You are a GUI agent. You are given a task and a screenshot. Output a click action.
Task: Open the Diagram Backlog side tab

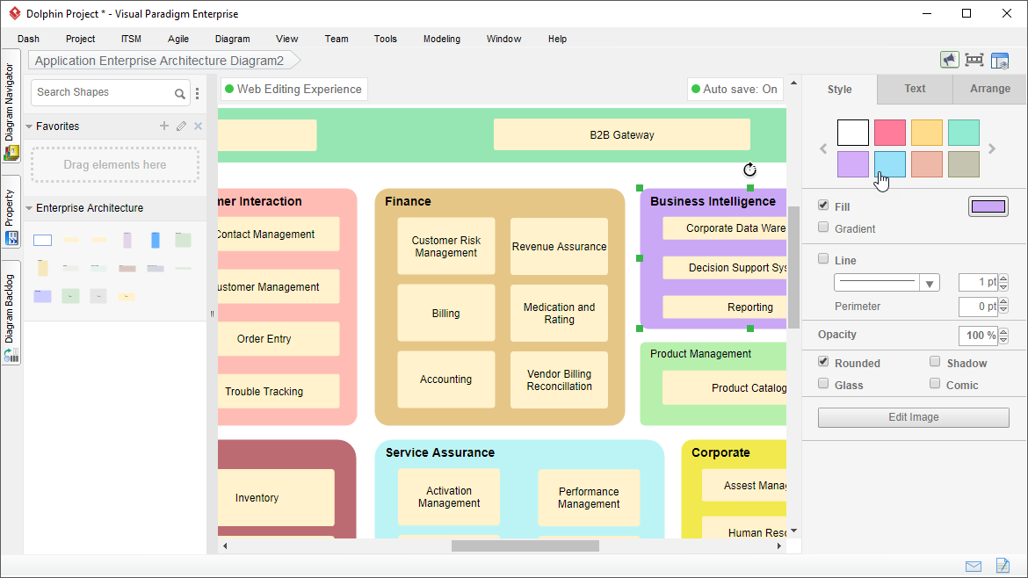point(11,314)
